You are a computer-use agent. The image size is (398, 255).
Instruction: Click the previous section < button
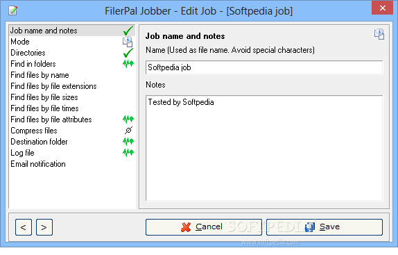tap(24, 227)
